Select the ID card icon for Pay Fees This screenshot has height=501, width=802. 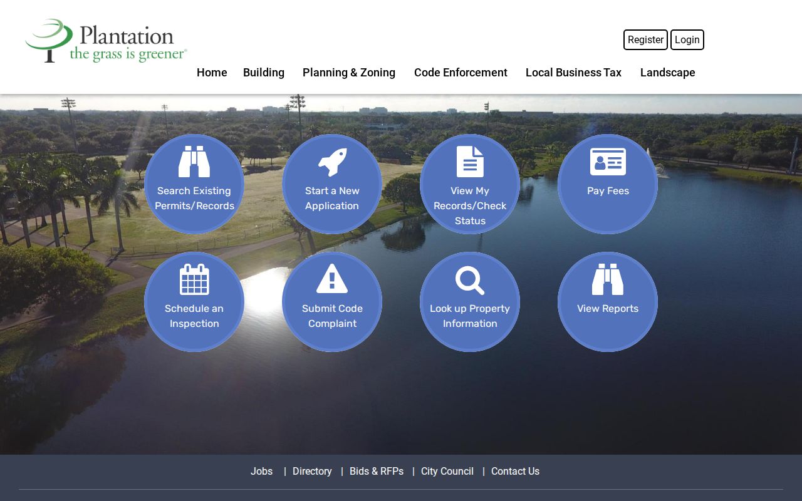point(608,162)
